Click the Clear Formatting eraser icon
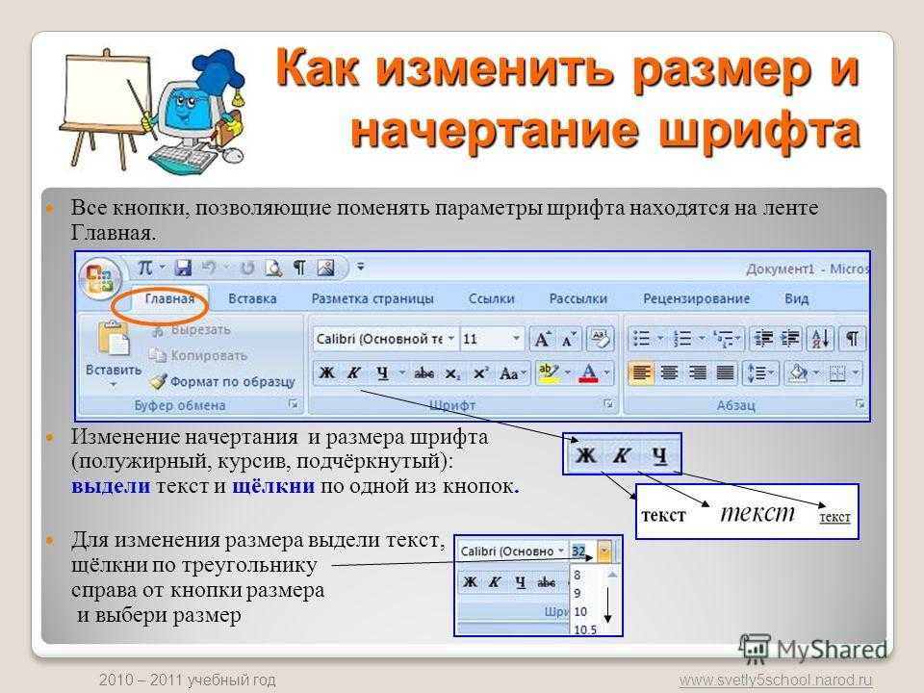This screenshot has width=924, height=693. point(600,339)
